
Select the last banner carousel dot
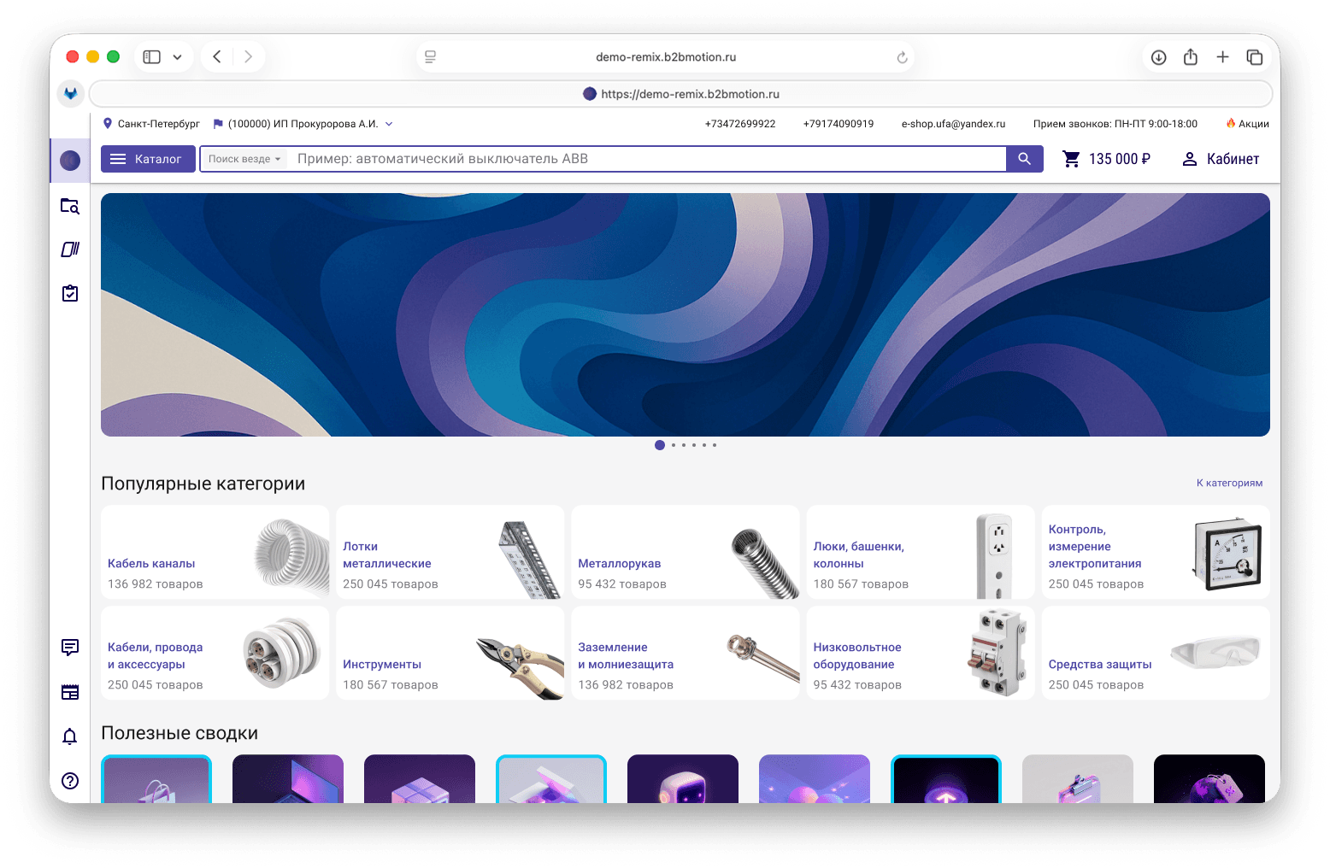tap(715, 445)
